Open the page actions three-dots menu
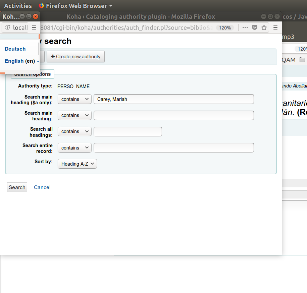307x293 pixels. [x=245, y=27]
